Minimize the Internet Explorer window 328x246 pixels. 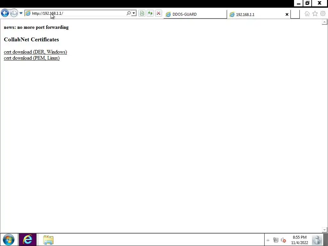299,3
